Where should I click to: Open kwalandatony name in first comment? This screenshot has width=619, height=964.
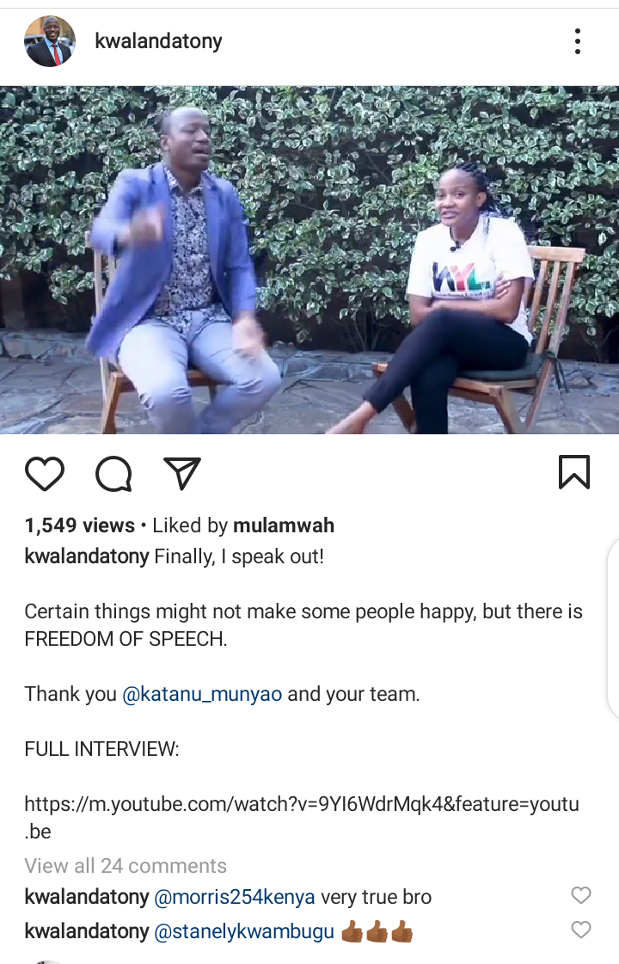coord(87,897)
